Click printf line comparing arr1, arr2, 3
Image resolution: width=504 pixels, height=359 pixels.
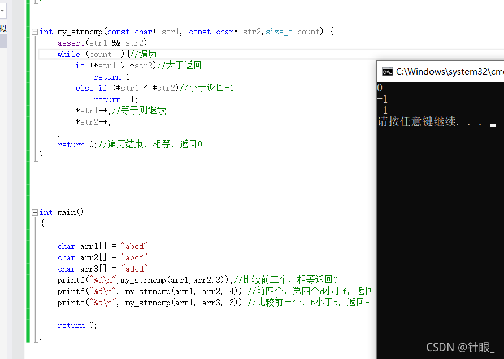(197, 280)
